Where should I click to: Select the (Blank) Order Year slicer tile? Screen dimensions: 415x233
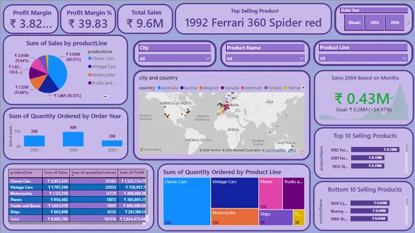(x=354, y=23)
